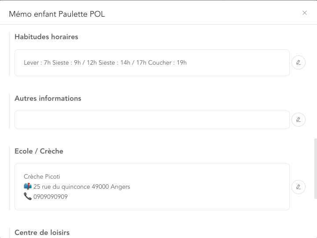Click the Centre de loisirs heading
Screen dimensions: 317x238
(x=42, y=233)
